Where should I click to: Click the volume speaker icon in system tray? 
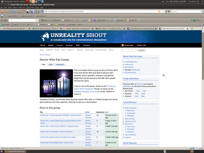click(x=163, y=2)
